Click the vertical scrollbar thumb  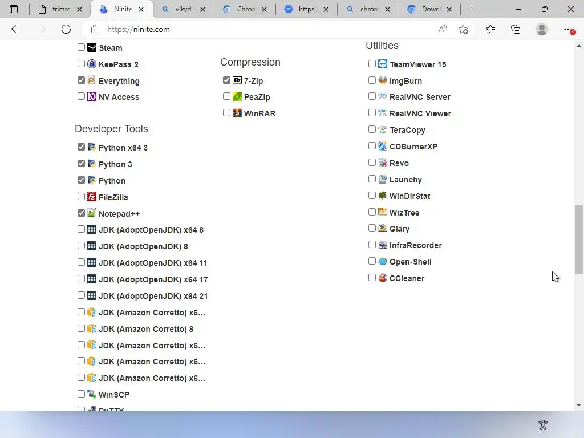tap(579, 240)
